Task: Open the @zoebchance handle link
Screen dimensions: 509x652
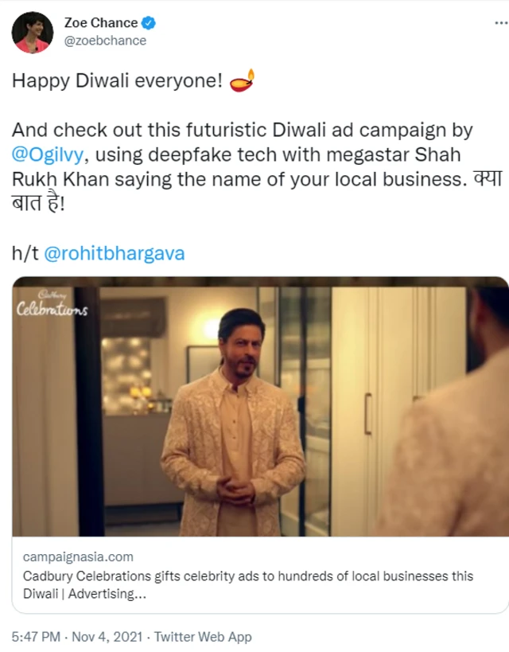Action: [105, 41]
